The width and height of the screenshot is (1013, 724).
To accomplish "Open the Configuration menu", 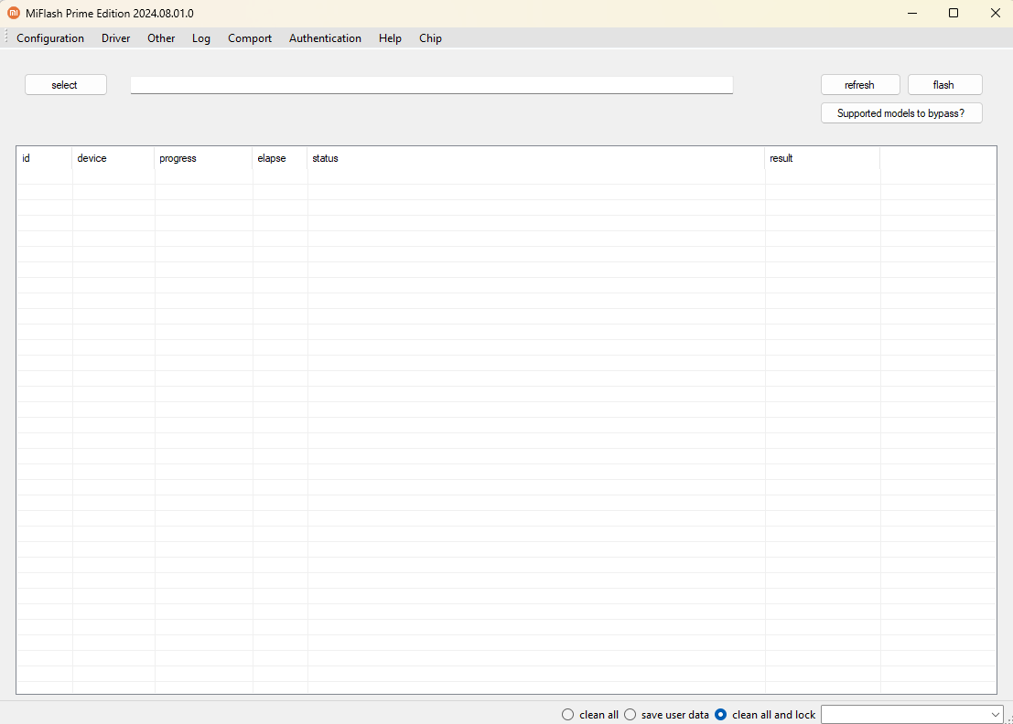I will click(50, 37).
